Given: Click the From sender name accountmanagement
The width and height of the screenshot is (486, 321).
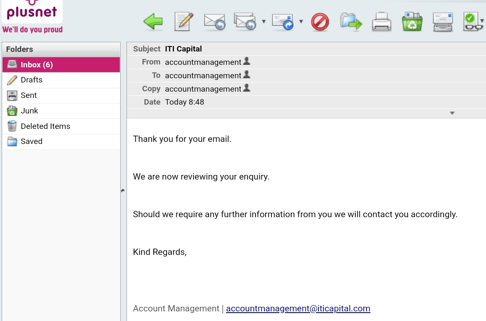Looking at the screenshot, I should (x=203, y=62).
